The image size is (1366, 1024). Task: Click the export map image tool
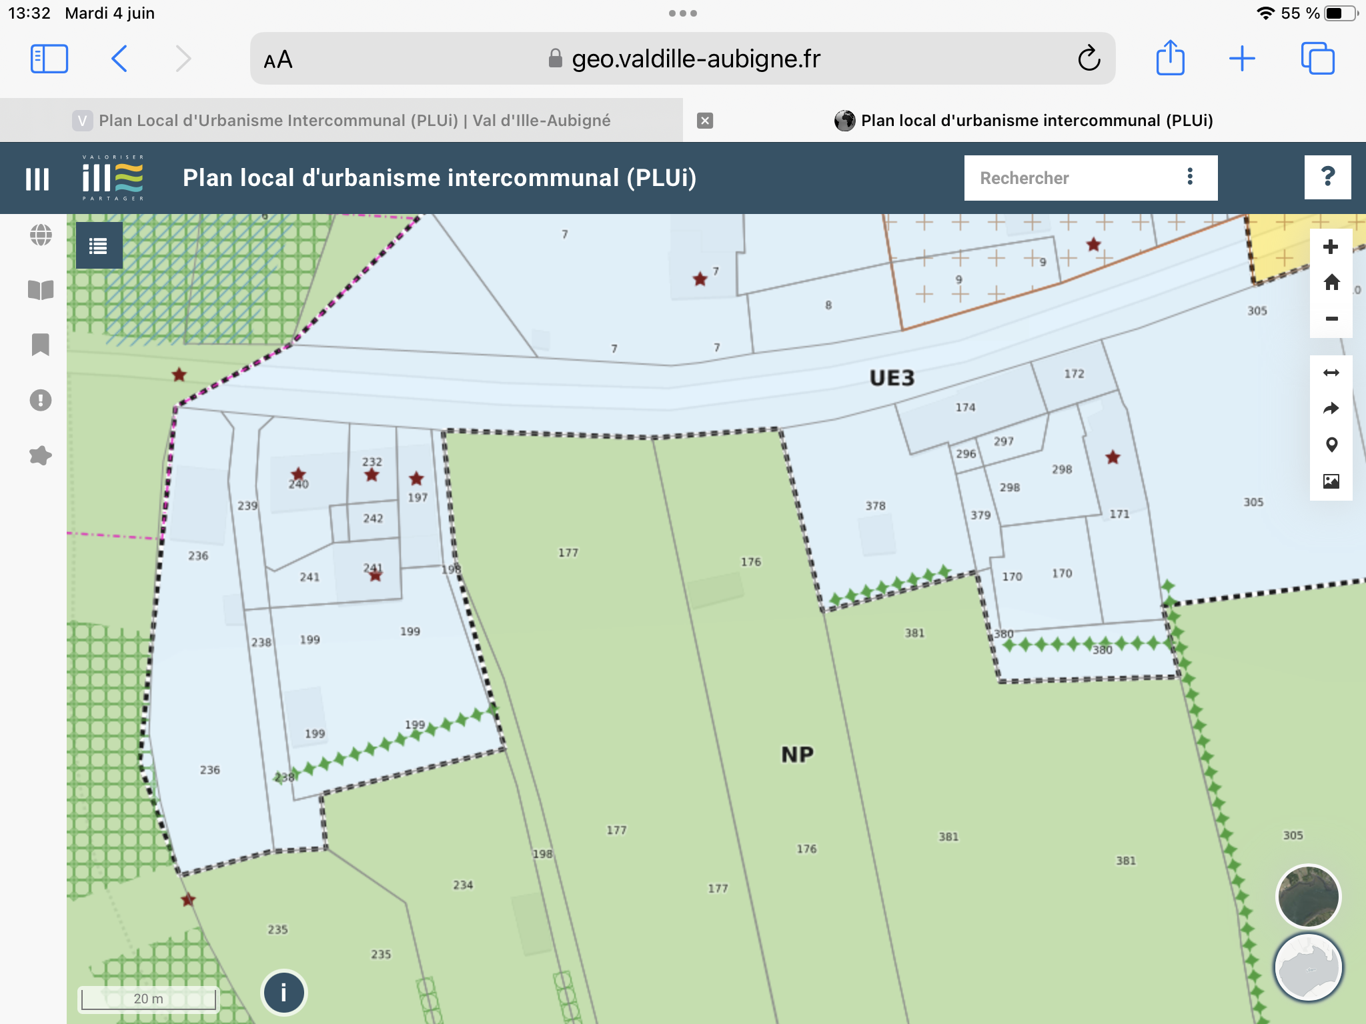(1331, 481)
